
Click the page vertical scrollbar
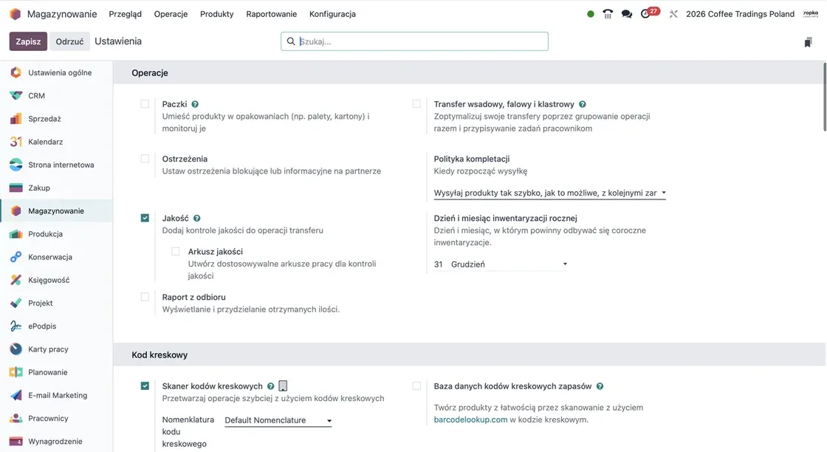coord(824,97)
